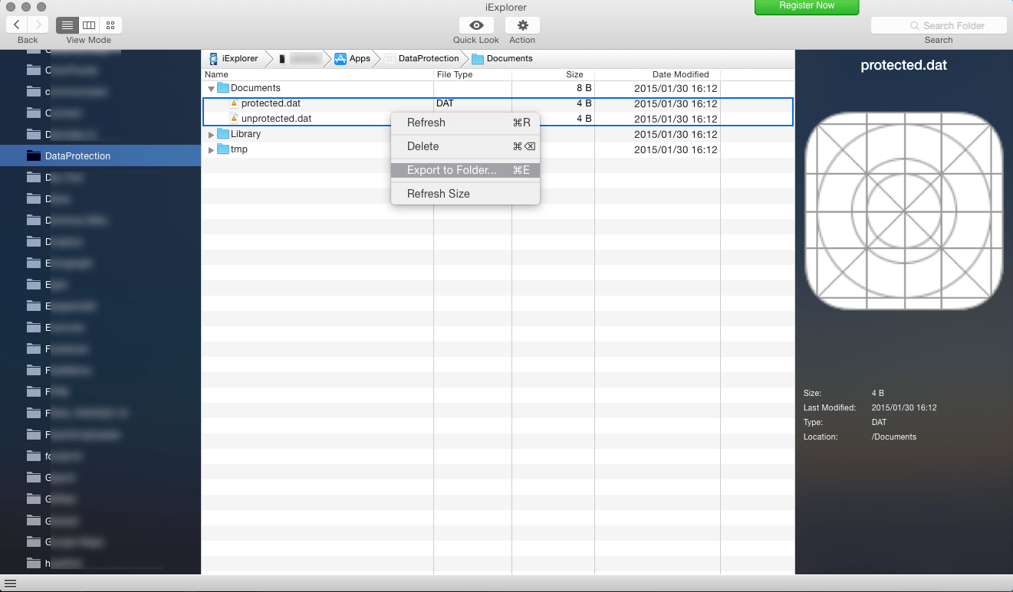The image size is (1013, 592).
Task: Click the unprotected.dat file icon
Action: (x=235, y=119)
